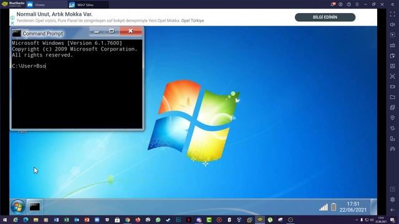The height and width of the screenshot is (224, 399).
Task: Open WhatsApp from the taskbar
Action: [158, 220]
